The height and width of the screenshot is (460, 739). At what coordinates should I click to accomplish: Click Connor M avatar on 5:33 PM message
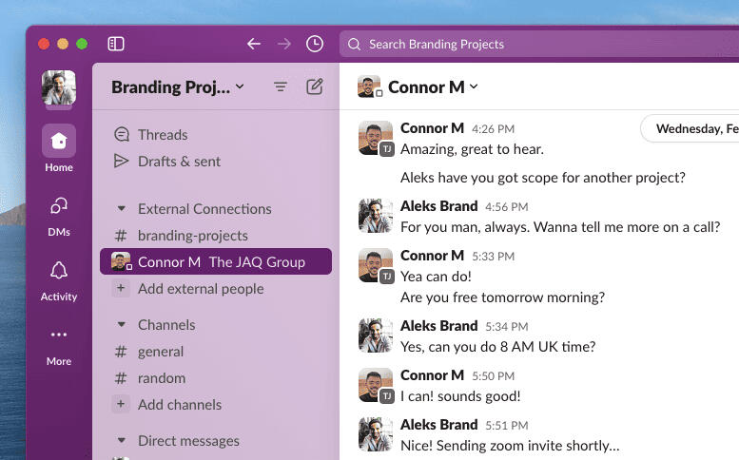[376, 265]
